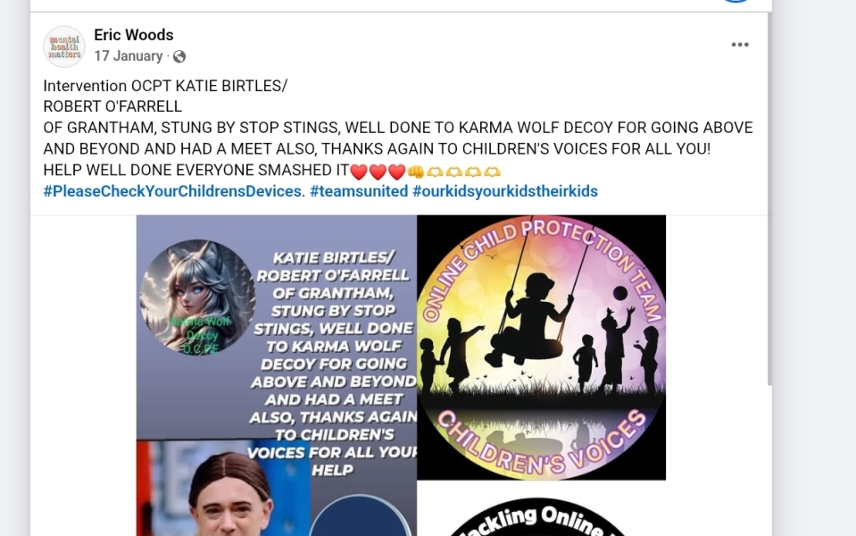Open hashtag #PleaseCheckYourChildrensDevices
856x536 pixels.
point(172,191)
